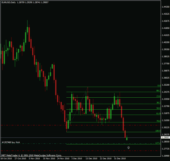
Task: Click the 22 Dec 2010 date label
Action: click(x=106, y=159)
